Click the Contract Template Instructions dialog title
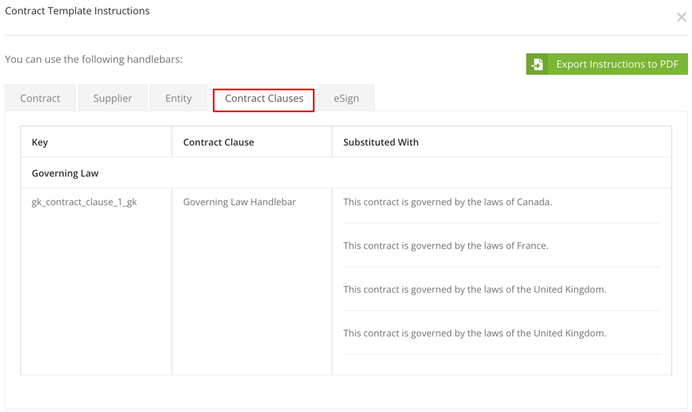Viewport: 692px width, 412px height. click(77, 11)
